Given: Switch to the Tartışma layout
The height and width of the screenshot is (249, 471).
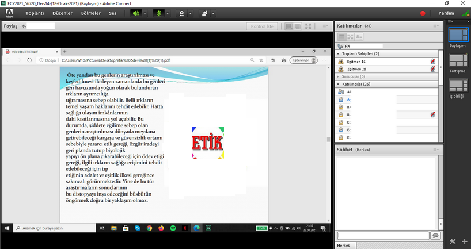Looking at the screenshot, I should click(x=458, y=61).
